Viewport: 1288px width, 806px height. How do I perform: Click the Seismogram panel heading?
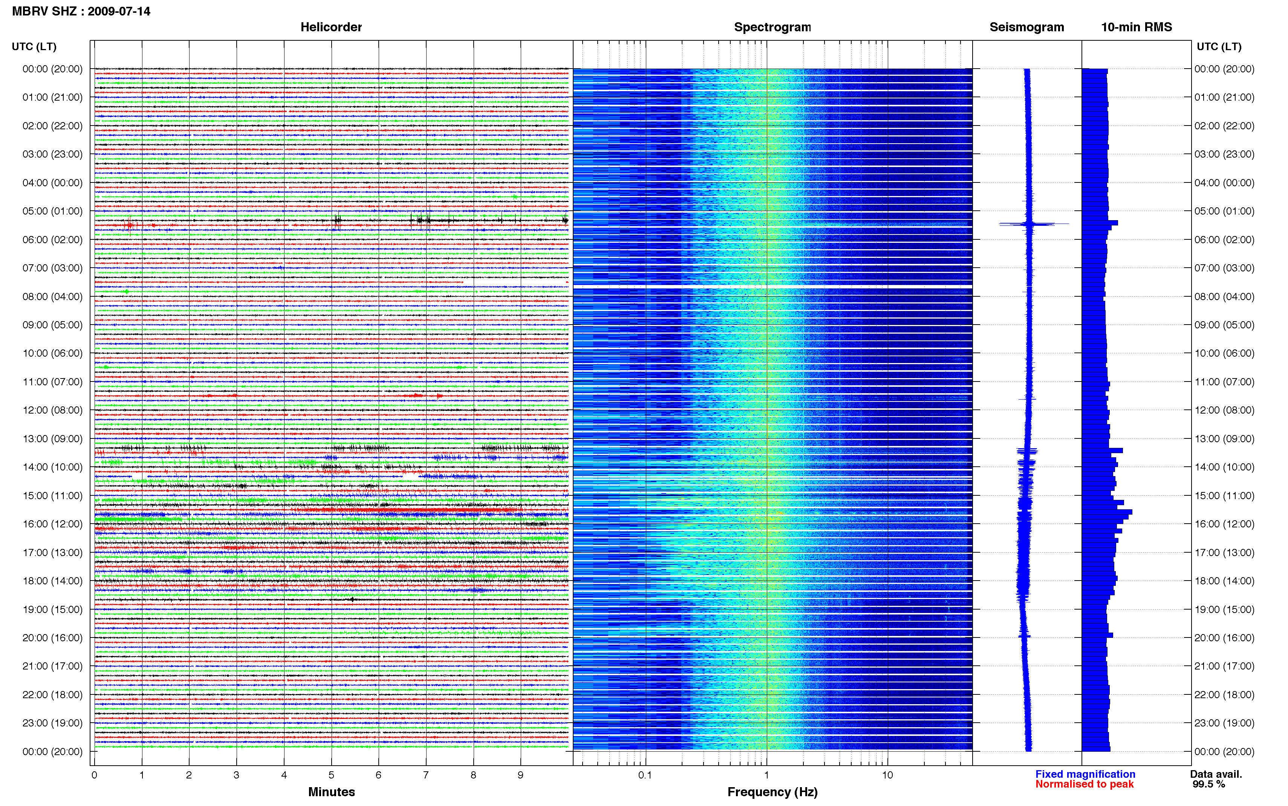tap(1026, 27)
